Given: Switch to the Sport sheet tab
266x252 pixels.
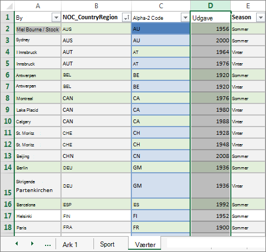Looking at the screenshot, I should [x=107, y=244].
